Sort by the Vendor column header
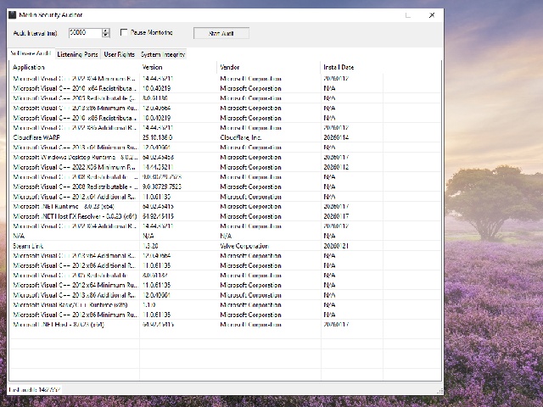The width and height of the screenshot is (543, 407). 269,67
